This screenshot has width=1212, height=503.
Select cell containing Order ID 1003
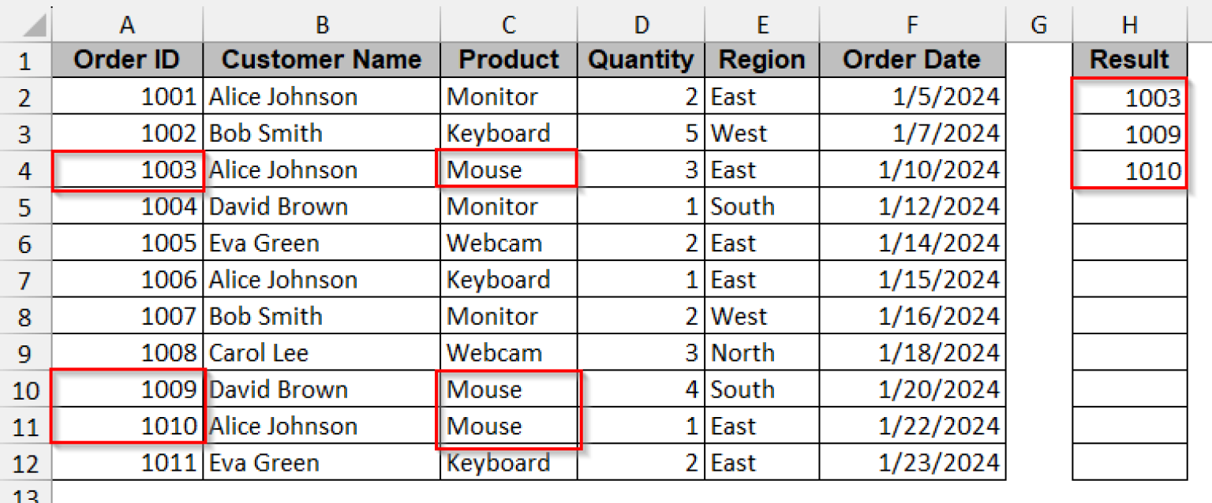pos(126,170)
